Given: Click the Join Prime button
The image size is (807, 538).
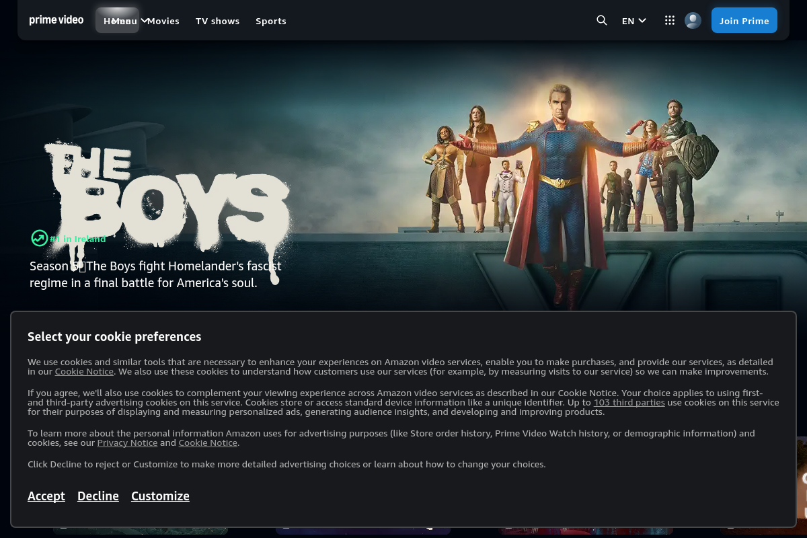Looking at the screenshot, I should coord(744,20).
